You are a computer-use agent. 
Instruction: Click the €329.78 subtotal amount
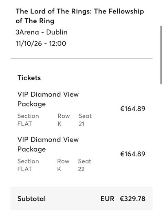pos(132,199)
